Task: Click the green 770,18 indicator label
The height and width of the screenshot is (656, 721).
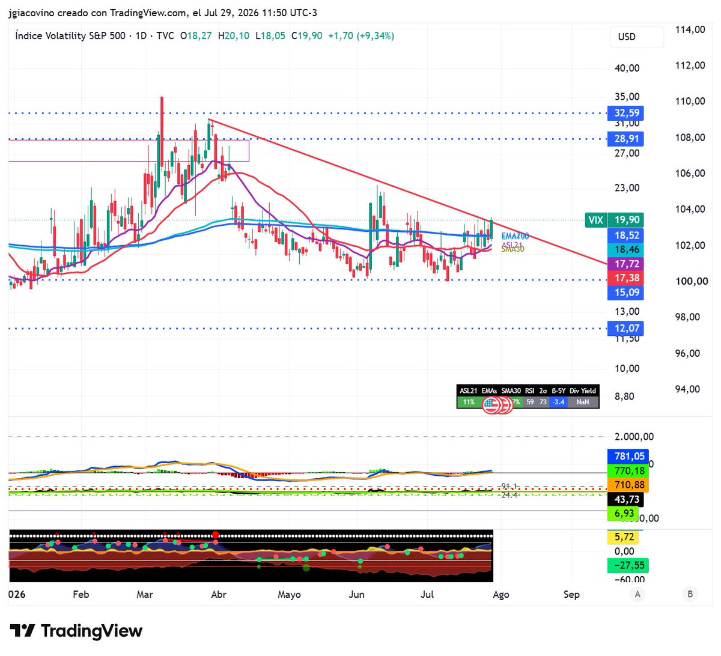Action: click(x=627, y=471)
